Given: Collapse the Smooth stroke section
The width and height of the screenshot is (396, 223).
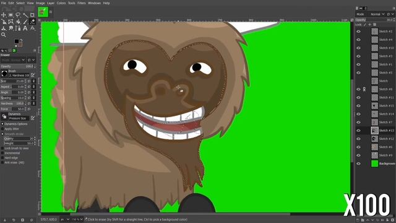Looking at the screenshot, I should point(2,134).
